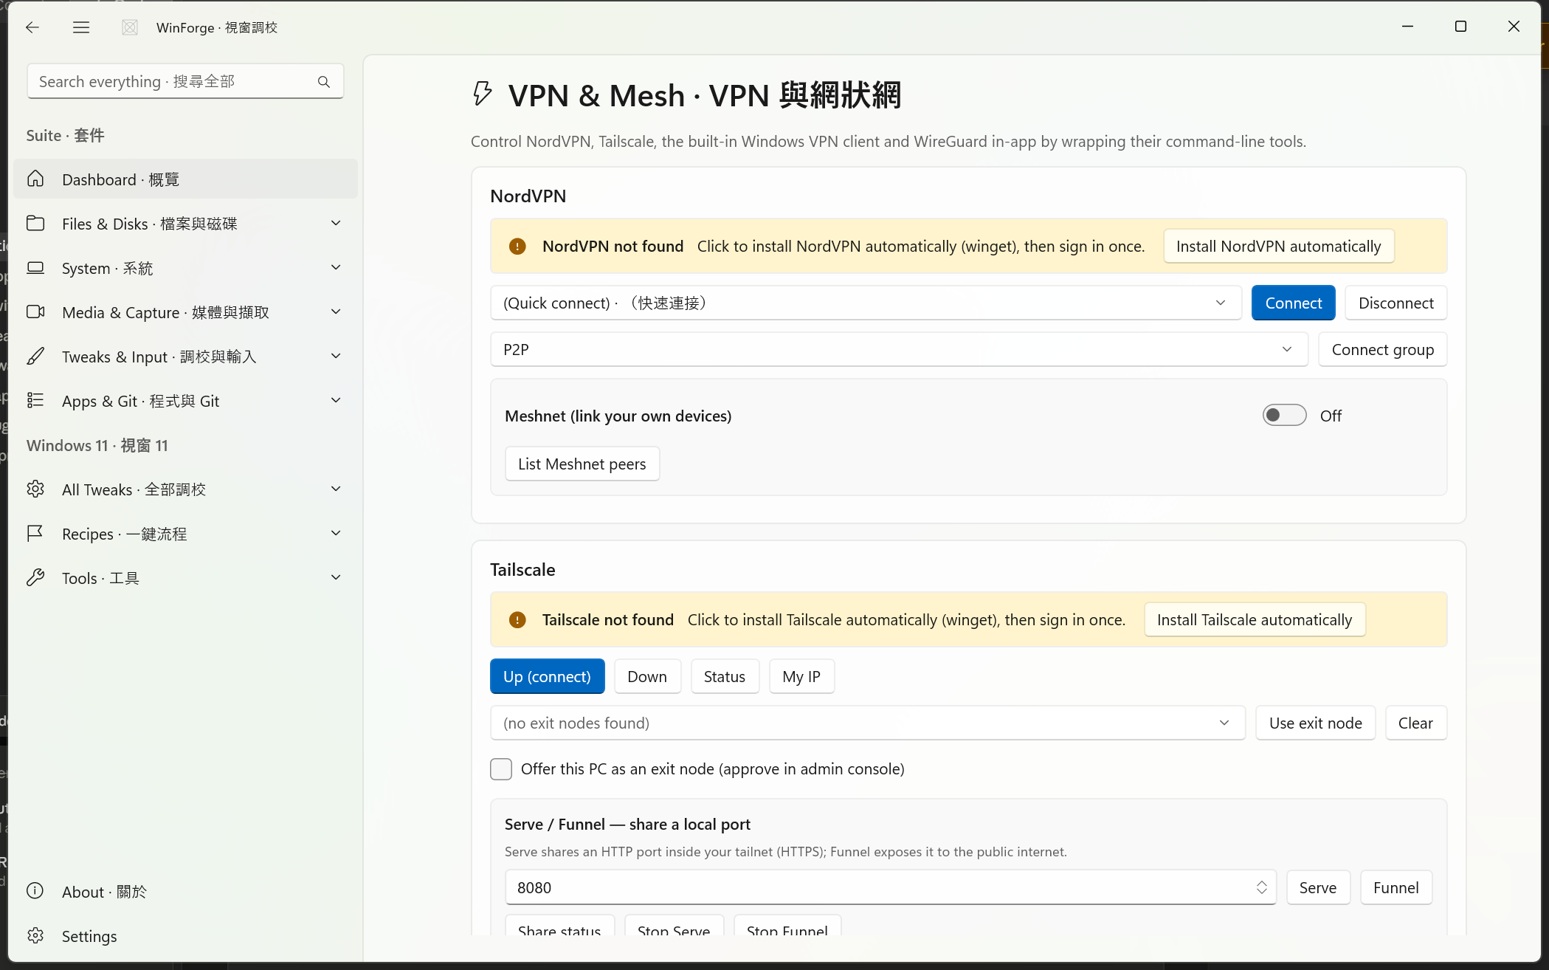Click the Tailscale not found warning icon
Screen dimensions: 1549x970
[517, 620]
